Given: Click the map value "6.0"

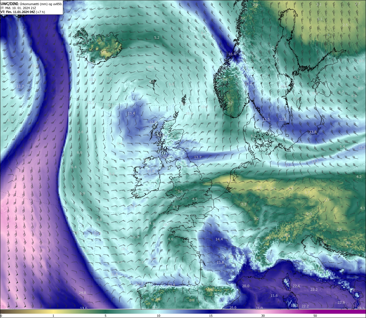Looking at the screenshot, I should pos(136,237).
